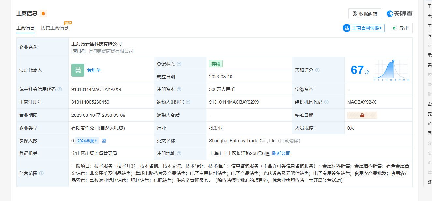
Task: Click business term 2023-03-10 至 2053-03-09
Action: click(98, 115)
